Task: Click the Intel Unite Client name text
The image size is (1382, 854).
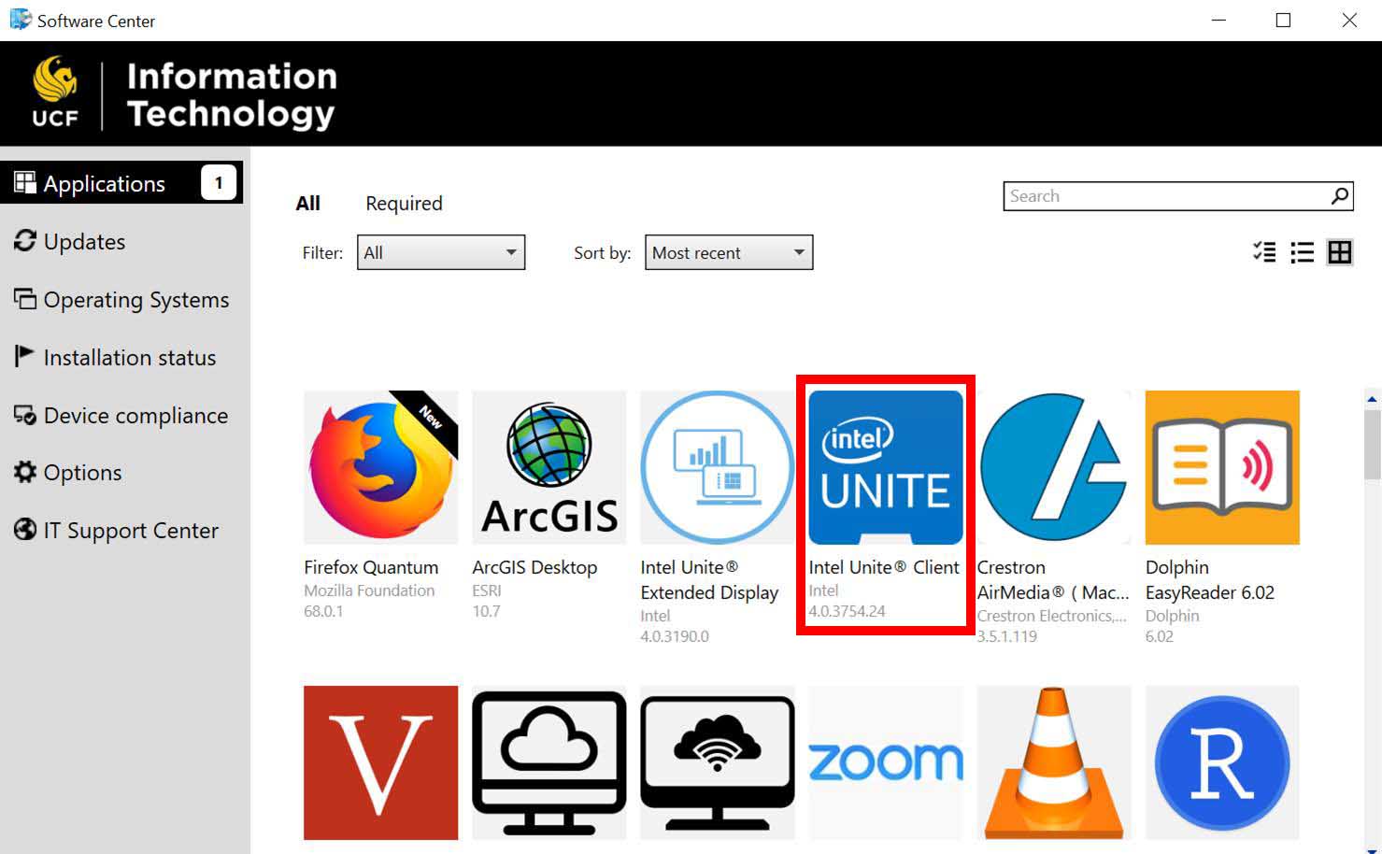Action: [x=884, y=567]
